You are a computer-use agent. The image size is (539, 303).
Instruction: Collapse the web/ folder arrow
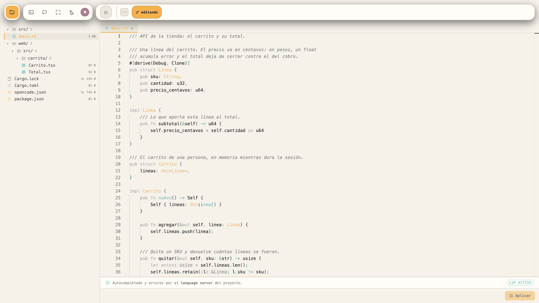(x=8, y=43)
